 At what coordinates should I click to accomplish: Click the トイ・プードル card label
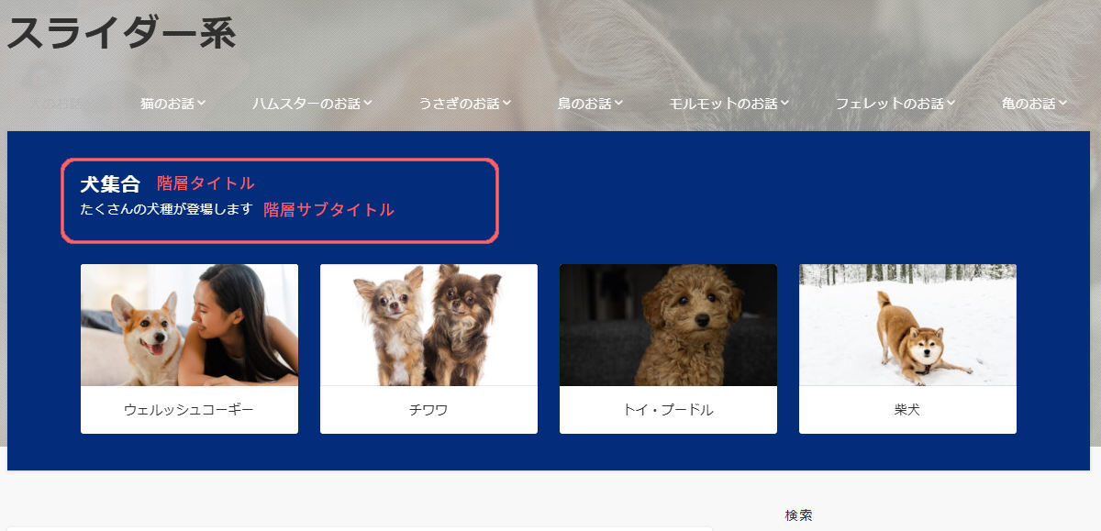tap(668, 410)
